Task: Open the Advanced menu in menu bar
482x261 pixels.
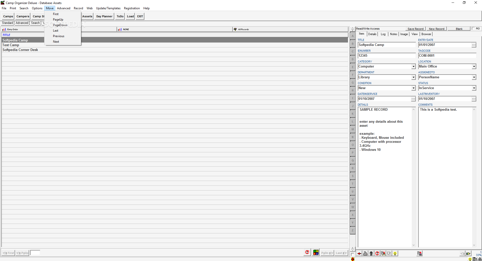Action: tap(64, 8)
